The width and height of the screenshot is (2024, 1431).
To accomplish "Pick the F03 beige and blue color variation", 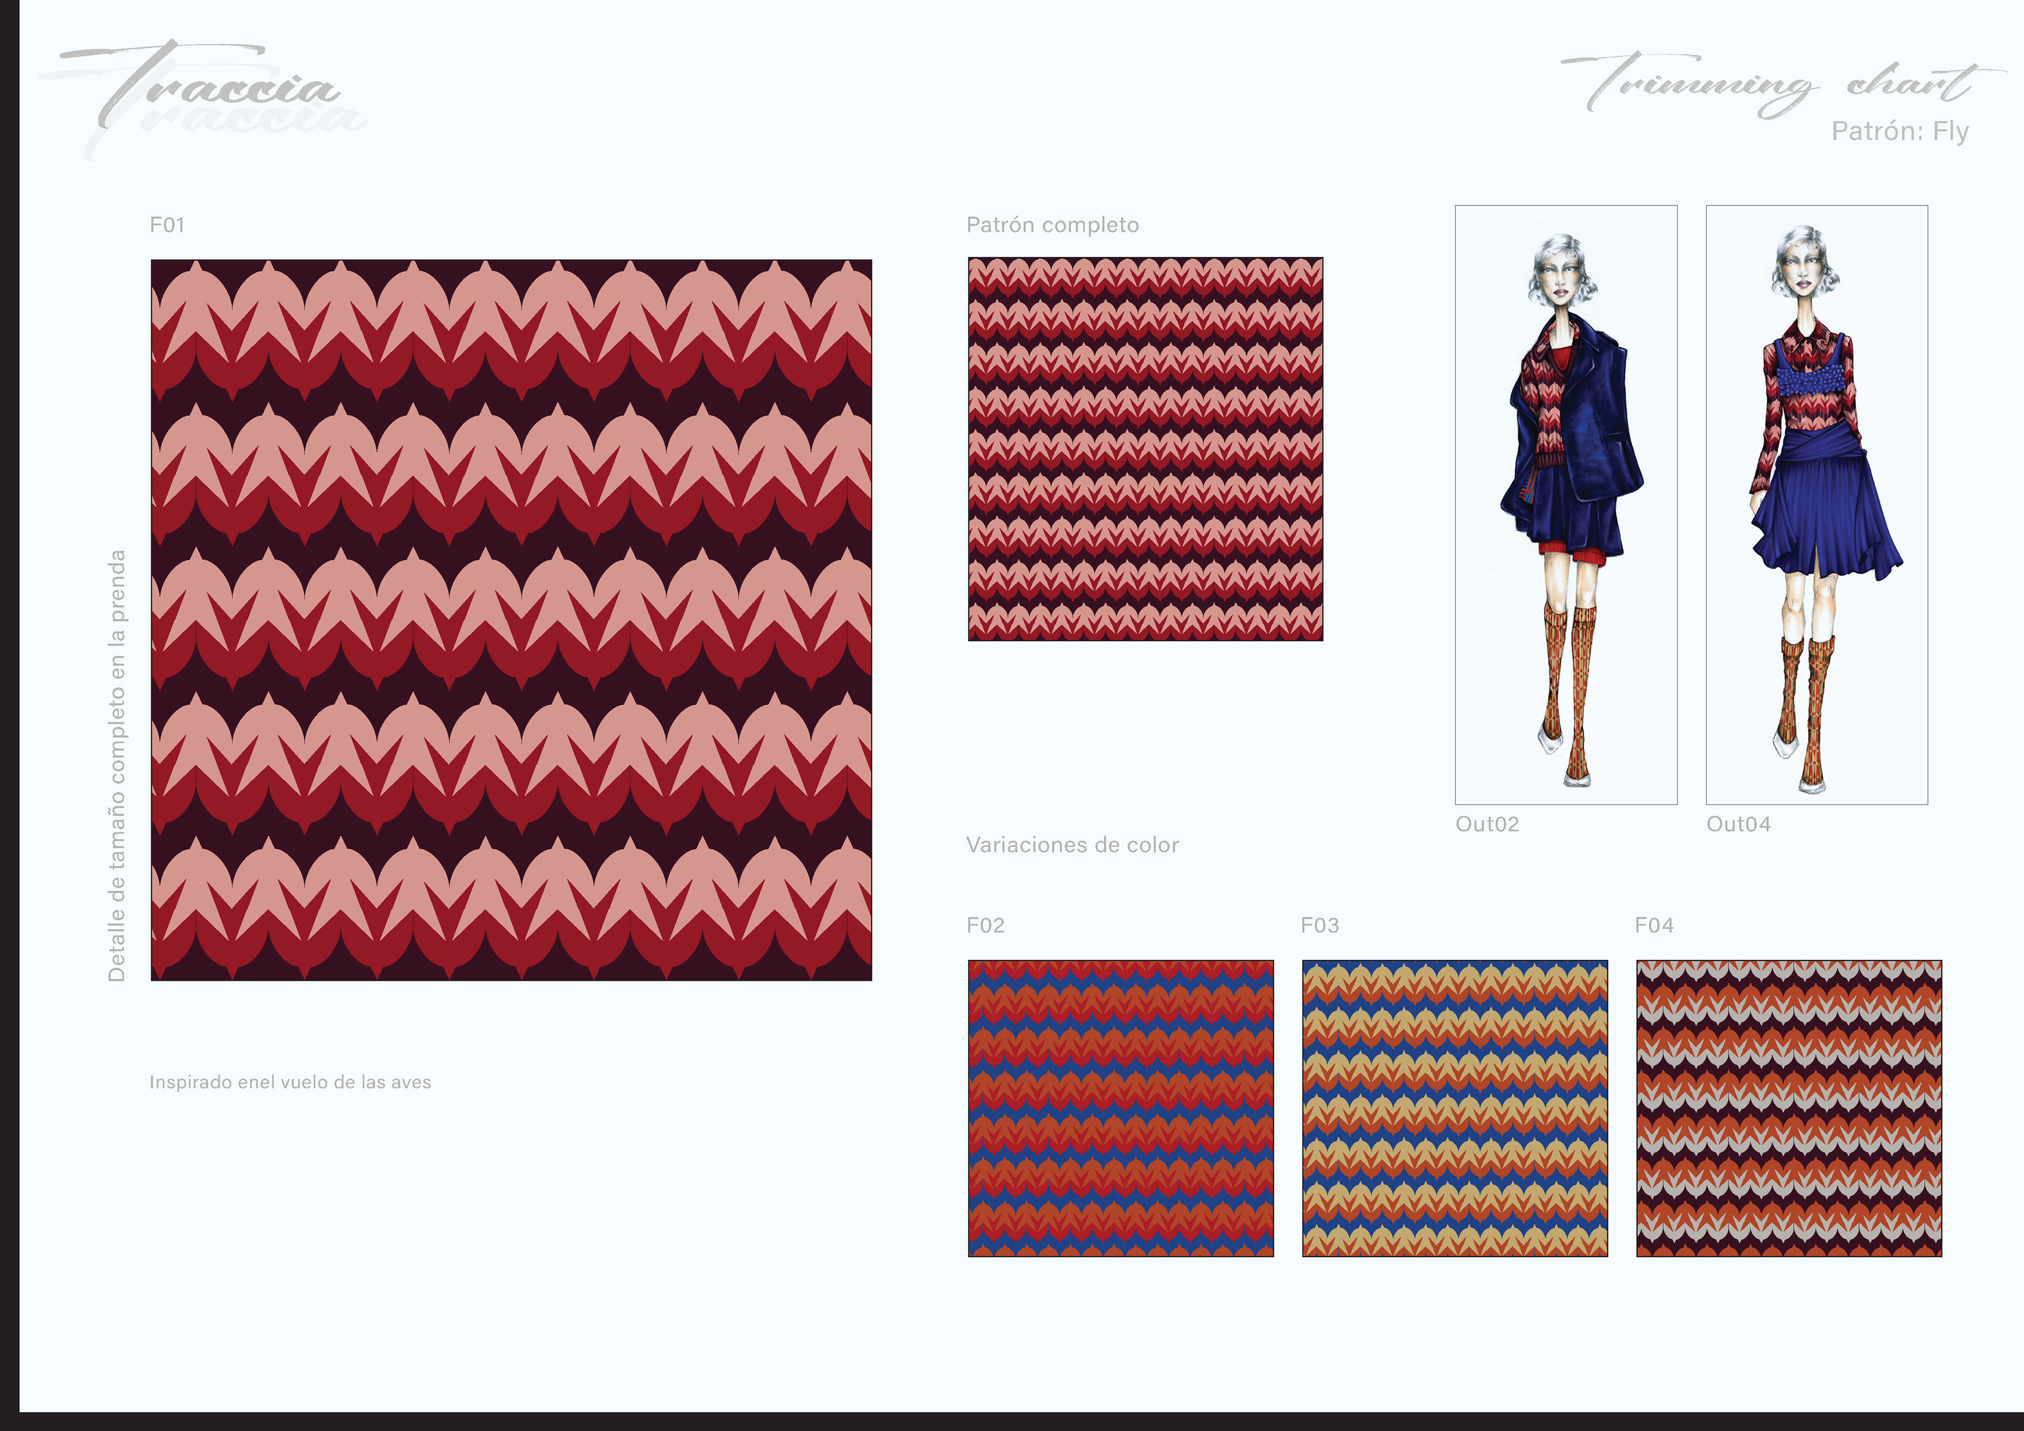I will click(x=1455, y=1108).
